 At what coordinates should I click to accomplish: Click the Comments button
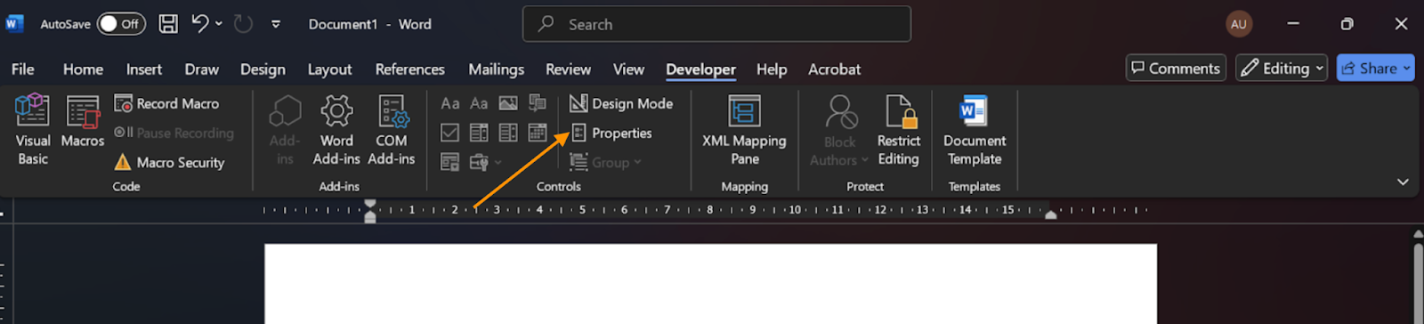click(1175, 68)
